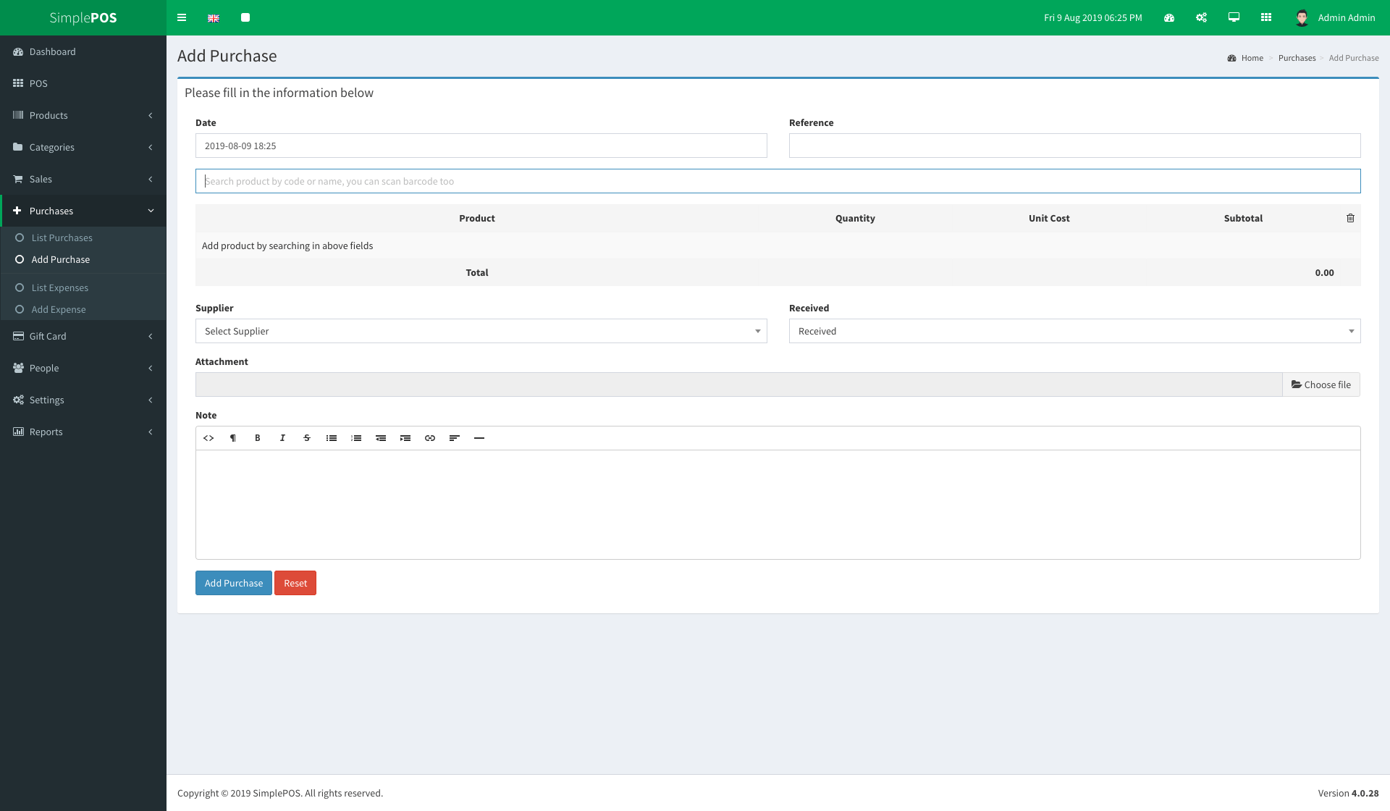Click the outdent icon in the Note toolbar

click(x=381, y=438)
